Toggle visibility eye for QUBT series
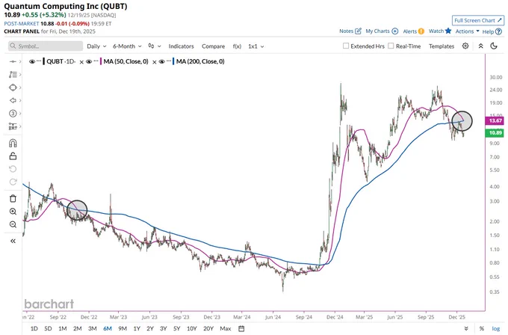Viewport: 508px width, 335px height. coord(31,61)
